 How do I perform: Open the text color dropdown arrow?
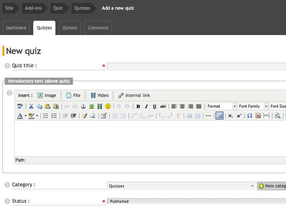coord(25,116)
